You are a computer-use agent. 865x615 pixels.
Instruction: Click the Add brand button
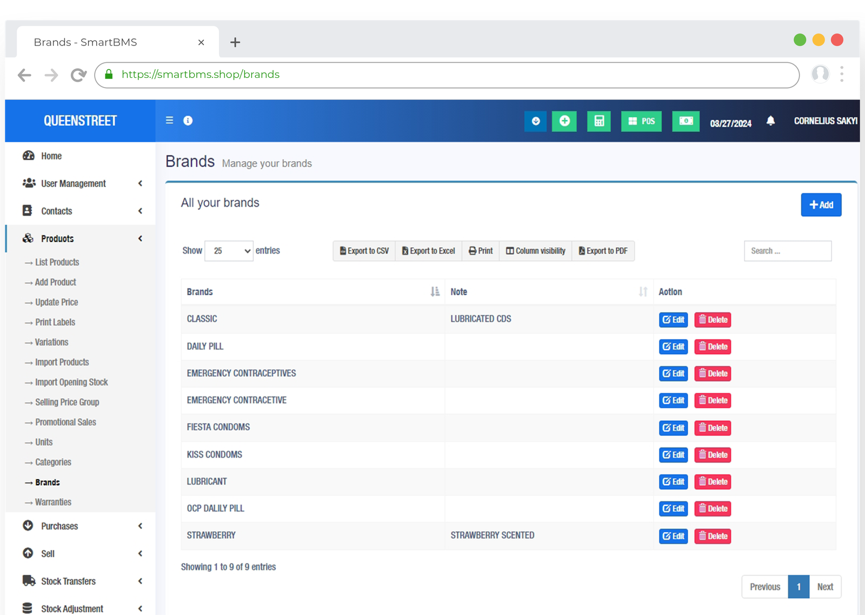tap(821, 205)
